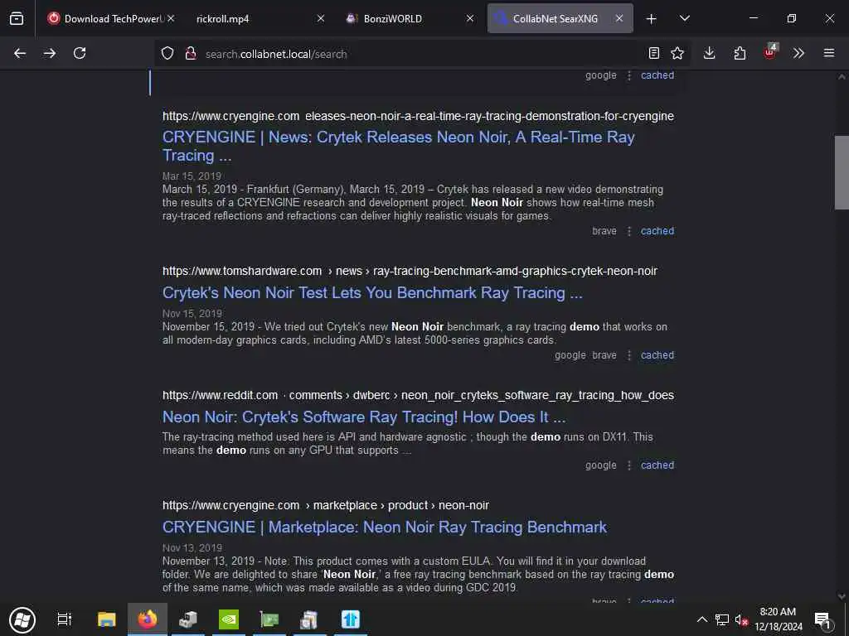Open the NVIDIA app on the taskbar

229,619
